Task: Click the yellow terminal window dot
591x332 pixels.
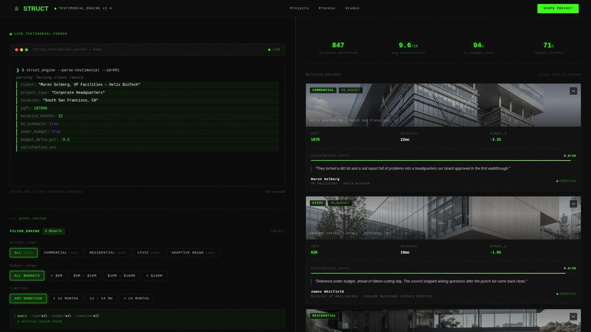Action: (22, 50)
